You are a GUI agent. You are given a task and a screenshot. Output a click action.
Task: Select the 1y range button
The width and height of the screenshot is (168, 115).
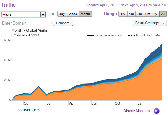click(x=155, y=14)
